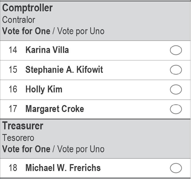Fill the oval for Karina Villa

(176, 50)
